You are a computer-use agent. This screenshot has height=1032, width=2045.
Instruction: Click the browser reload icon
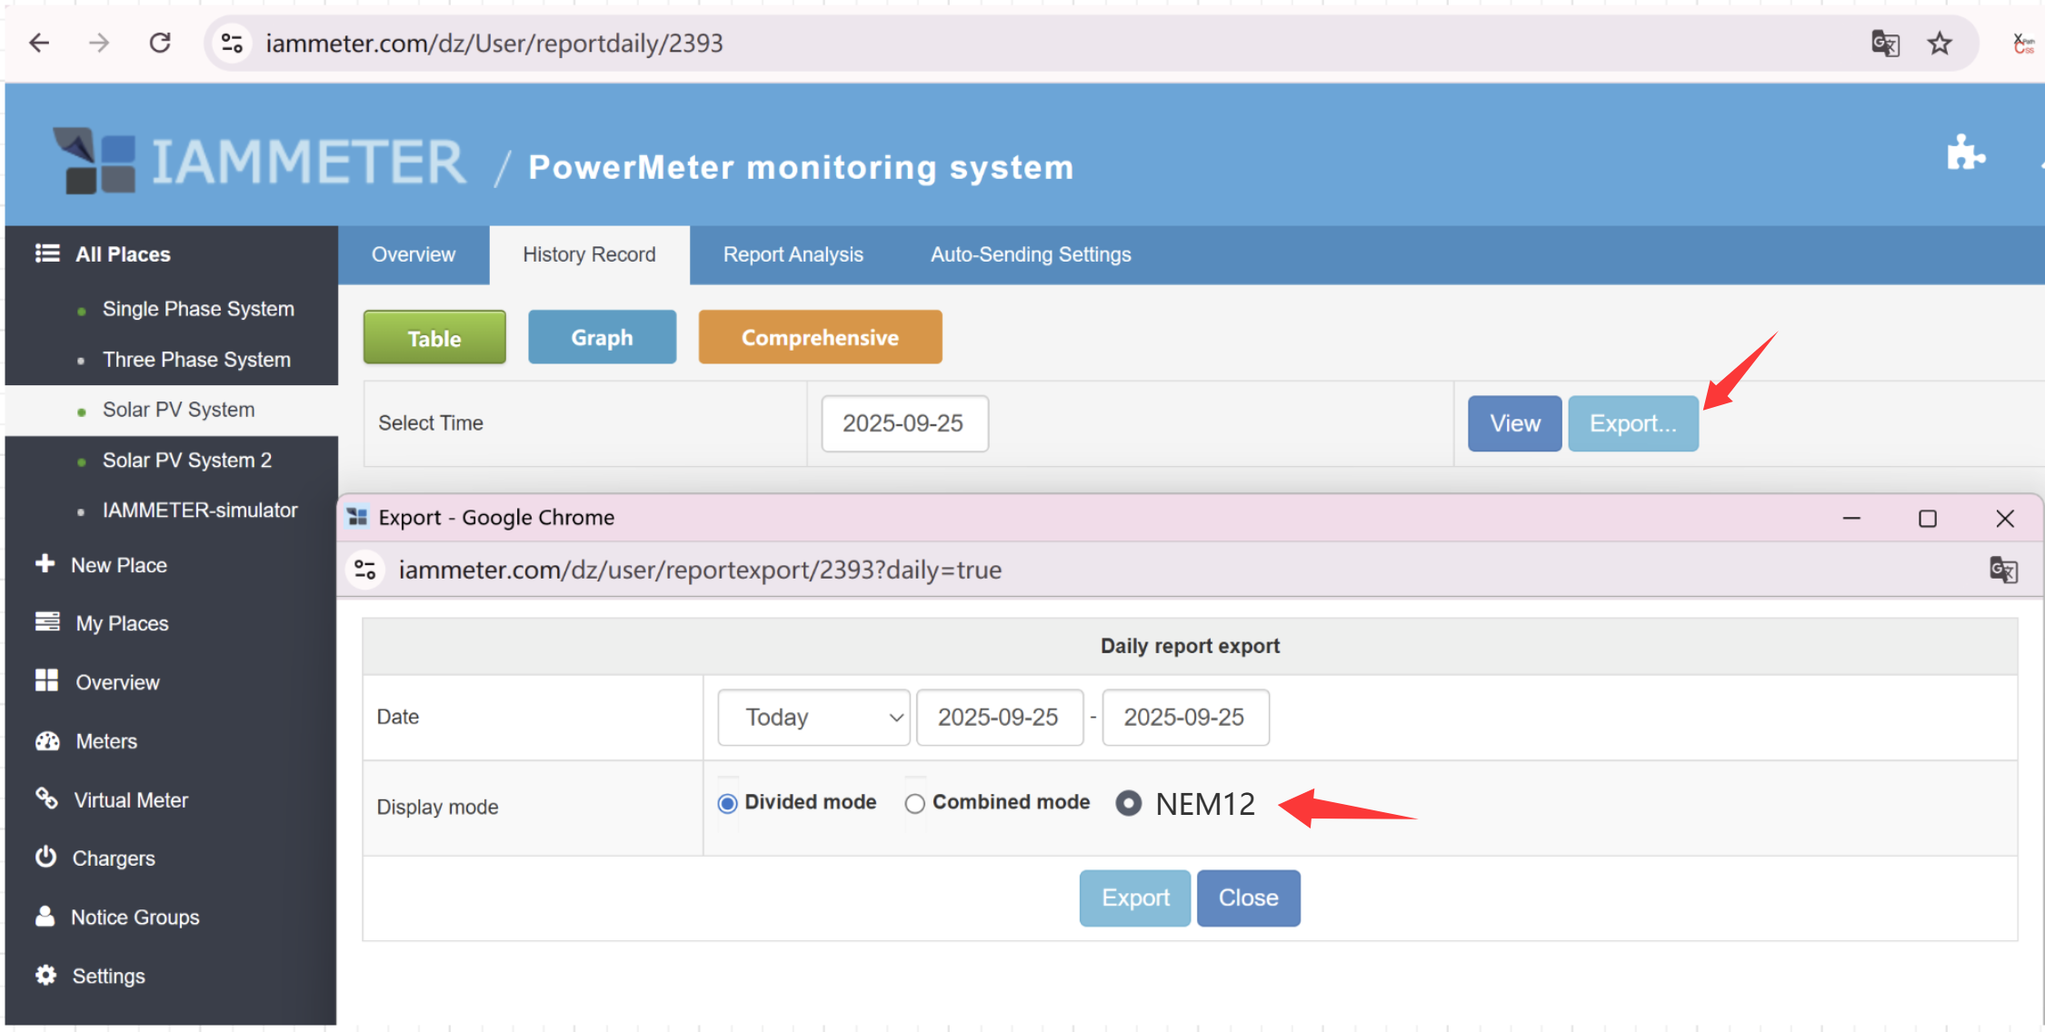[x=160, y=43]
